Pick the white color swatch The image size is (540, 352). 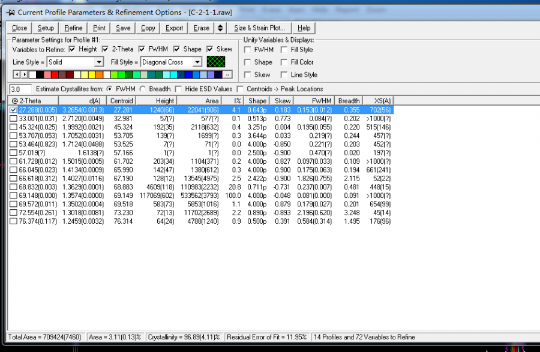click(32, 75)
